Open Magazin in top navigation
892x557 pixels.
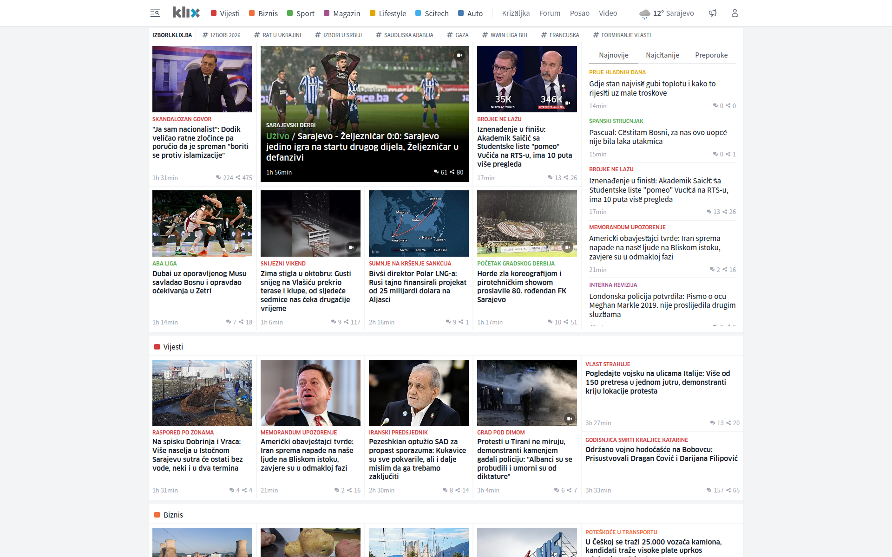pyautogui.click(x=342, y=13)
